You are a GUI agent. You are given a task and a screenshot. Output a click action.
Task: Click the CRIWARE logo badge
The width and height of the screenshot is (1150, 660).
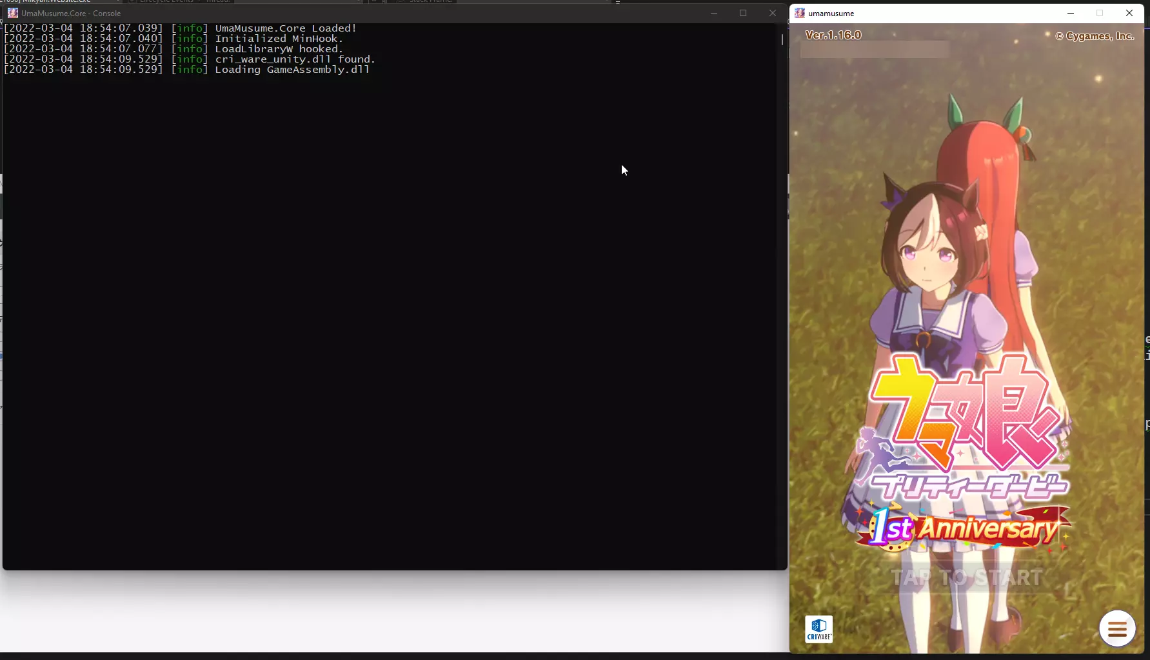[818, 629]
